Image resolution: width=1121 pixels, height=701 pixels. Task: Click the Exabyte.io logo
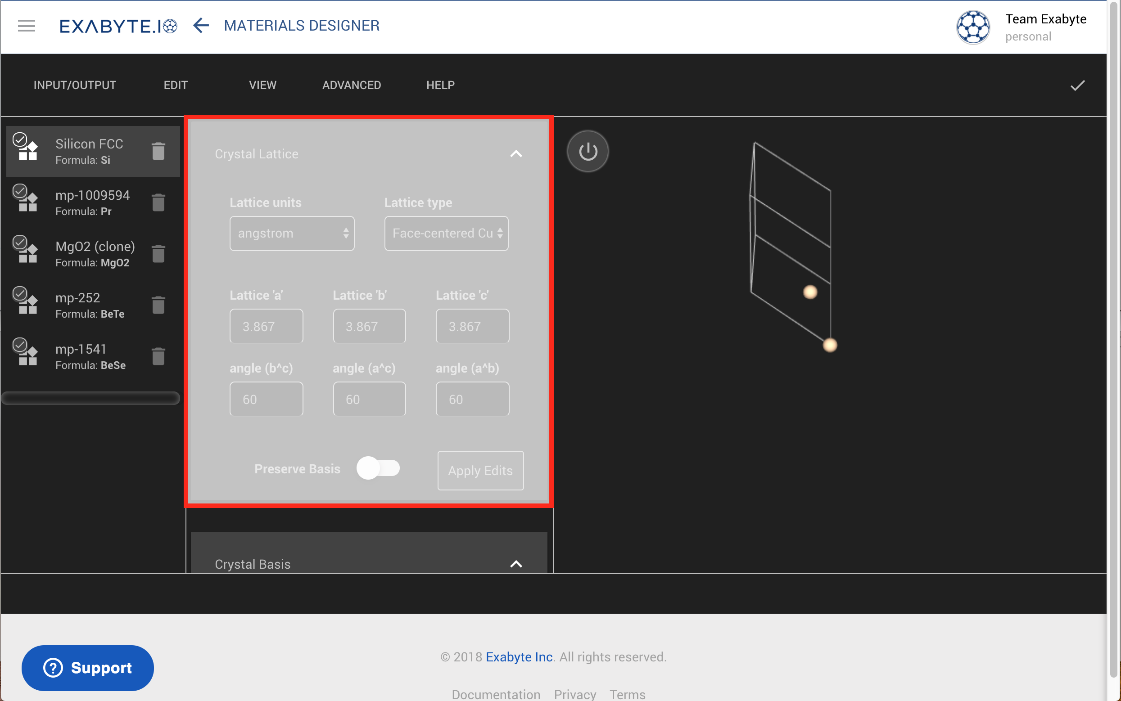118,26
